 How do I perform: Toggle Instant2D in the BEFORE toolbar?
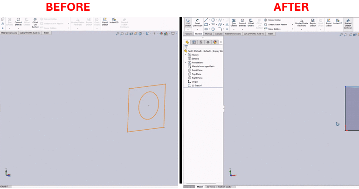[114, 21]
